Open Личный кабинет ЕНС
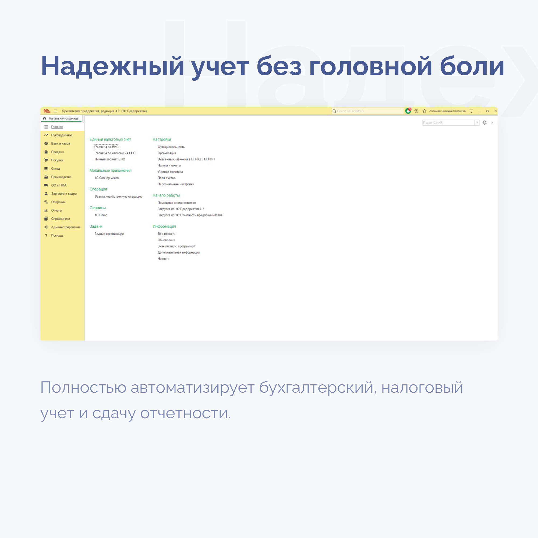Image resolution: width=538 pixels, height=538 pixels. [110, 159]
